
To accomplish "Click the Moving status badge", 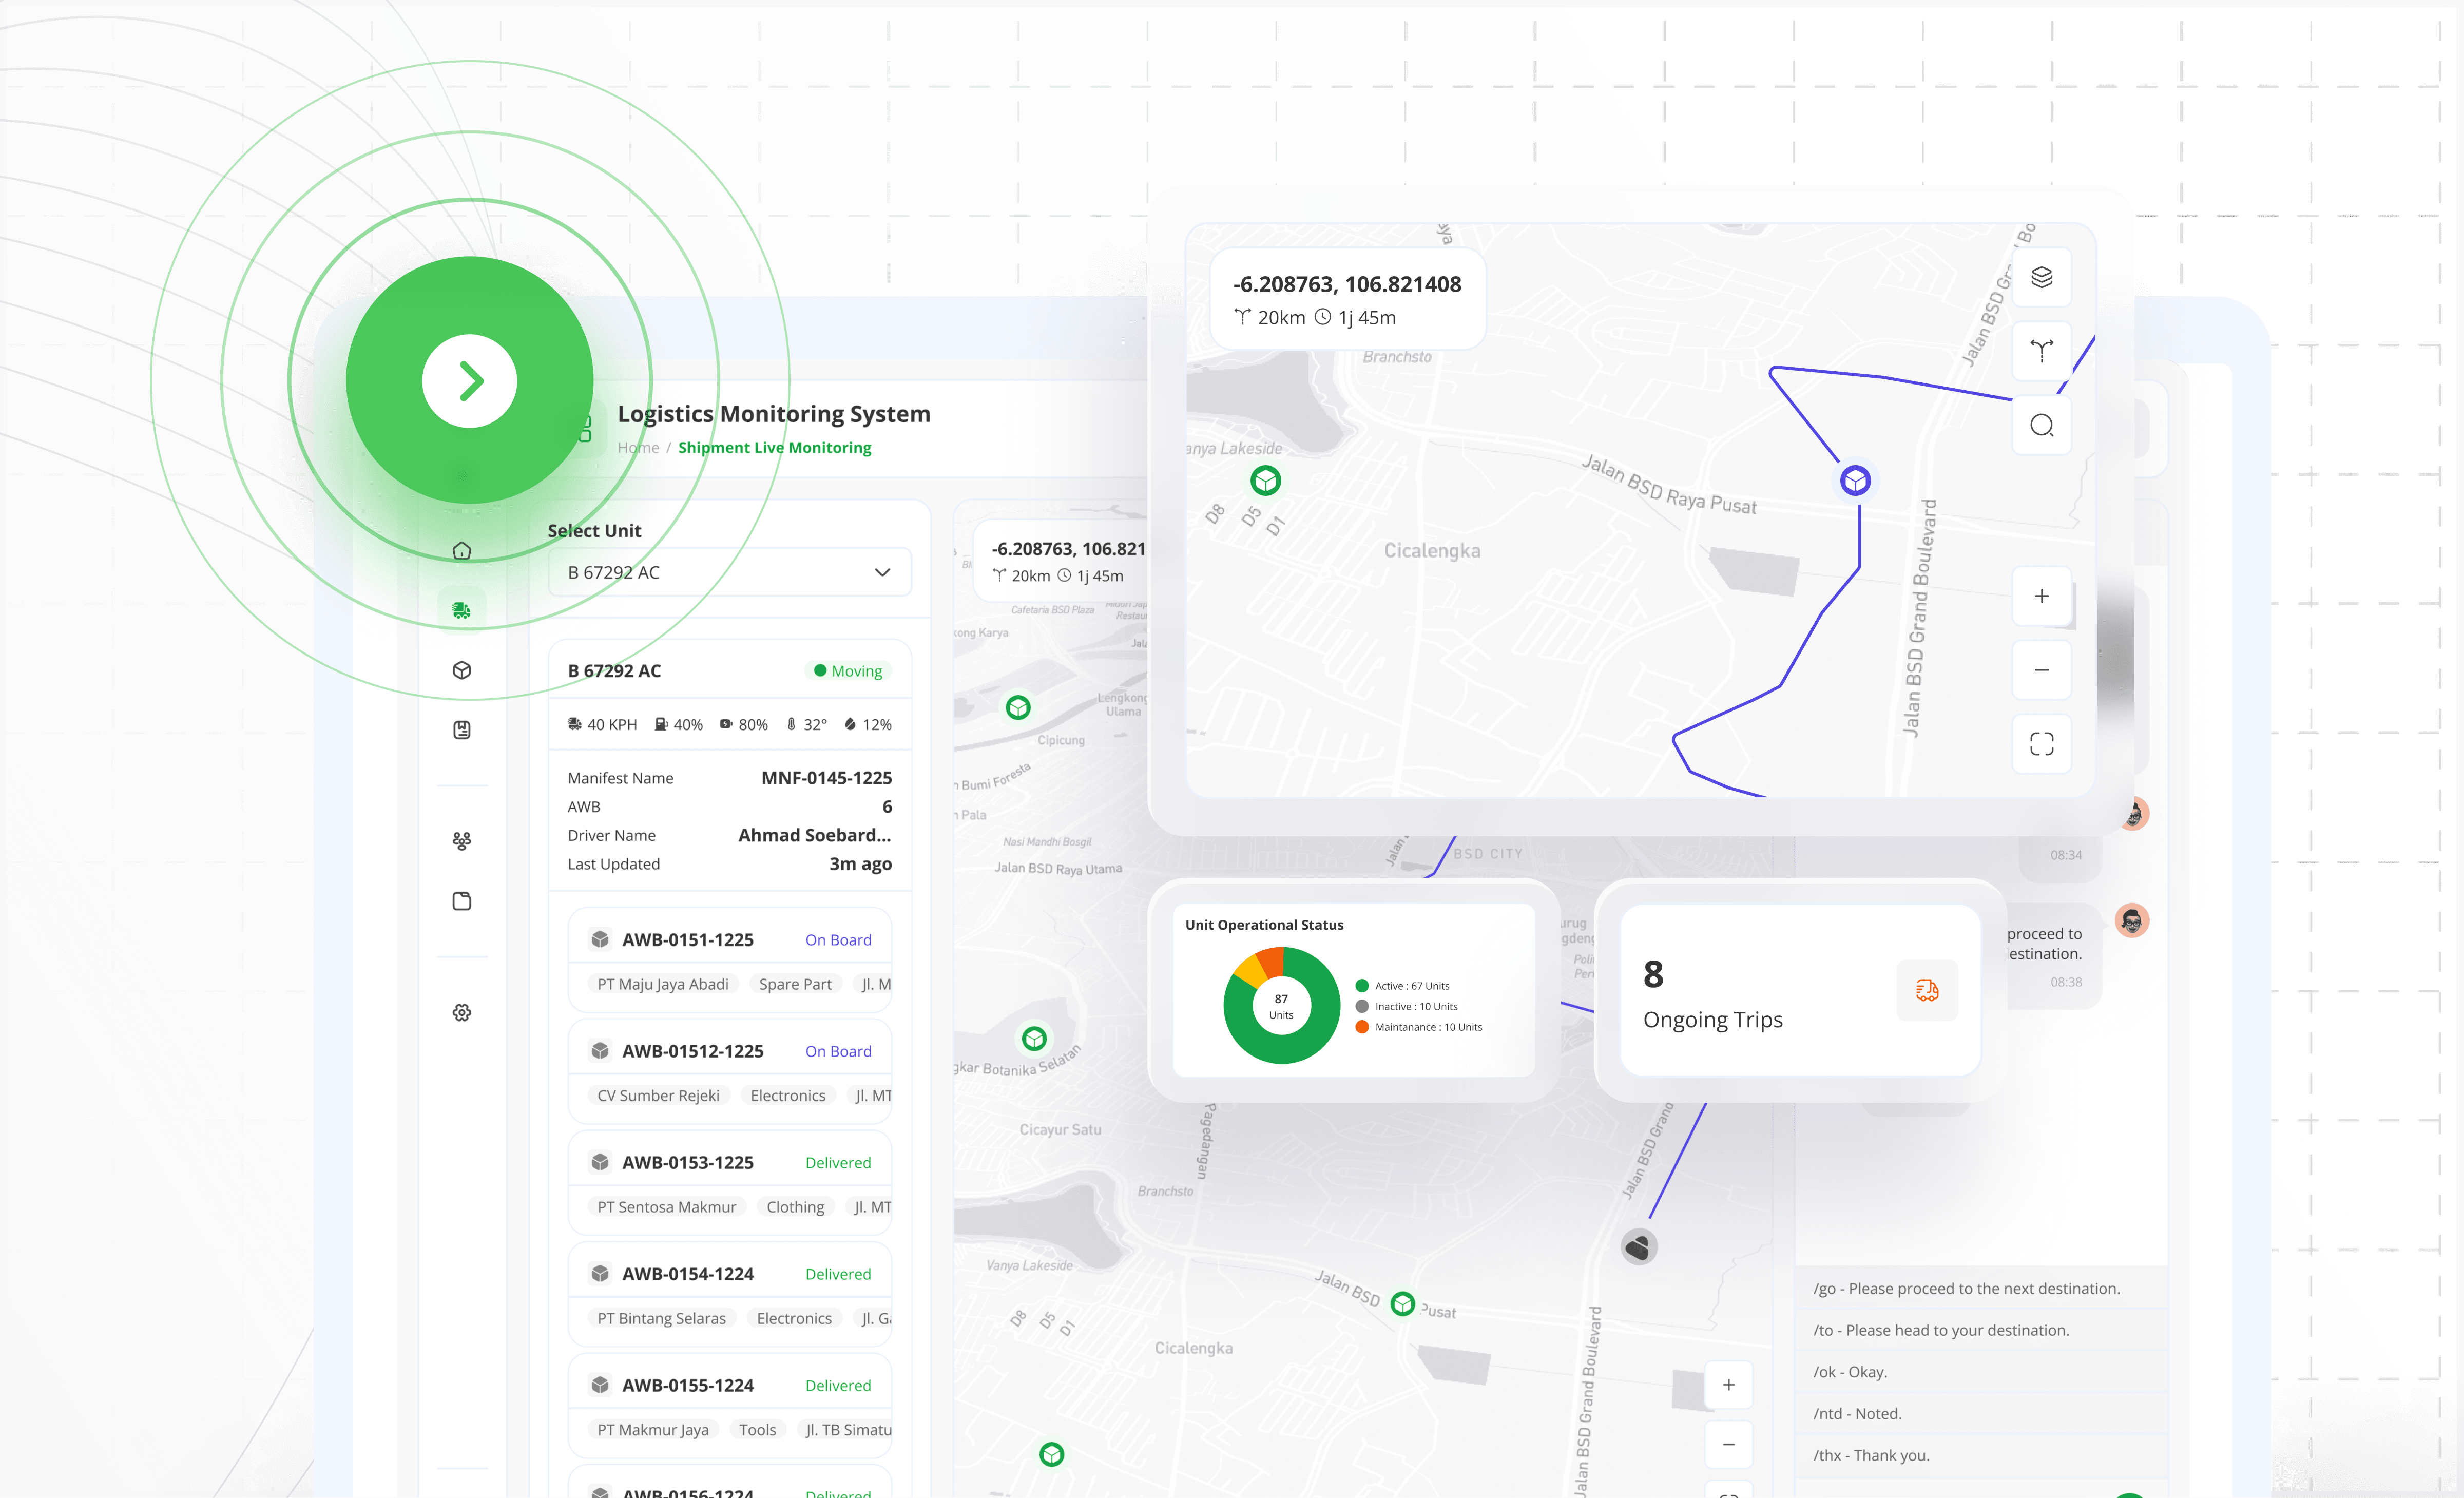I will [848, 671].
